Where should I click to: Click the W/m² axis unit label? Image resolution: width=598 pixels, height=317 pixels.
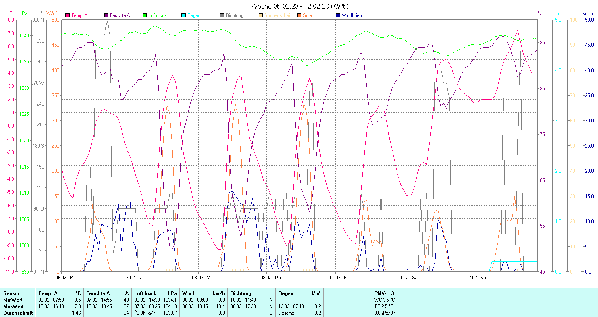click(x=52, y=13)
